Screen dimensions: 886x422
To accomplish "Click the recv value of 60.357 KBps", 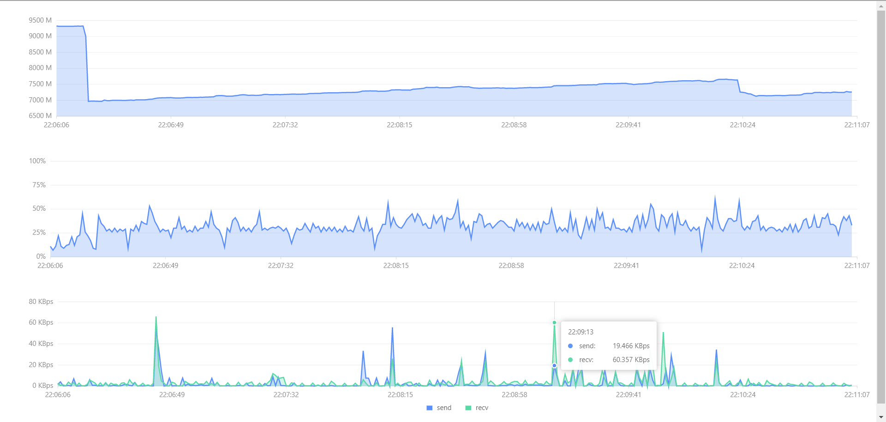I will pos(630,359).
